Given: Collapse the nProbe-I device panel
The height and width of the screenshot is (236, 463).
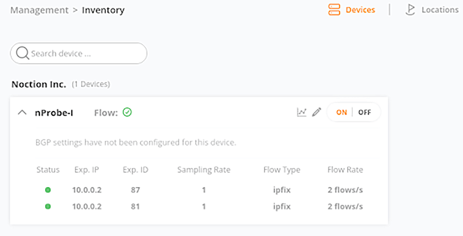Looking at the screenshot, I should pyautogui.click(x=22, y=113).
